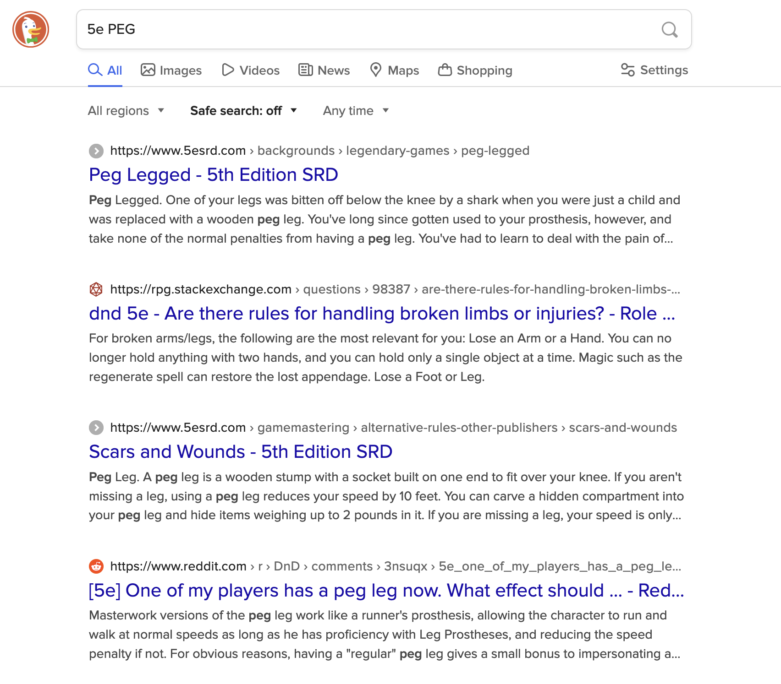Click the magnifying glass search icon

tap(669, 30)
